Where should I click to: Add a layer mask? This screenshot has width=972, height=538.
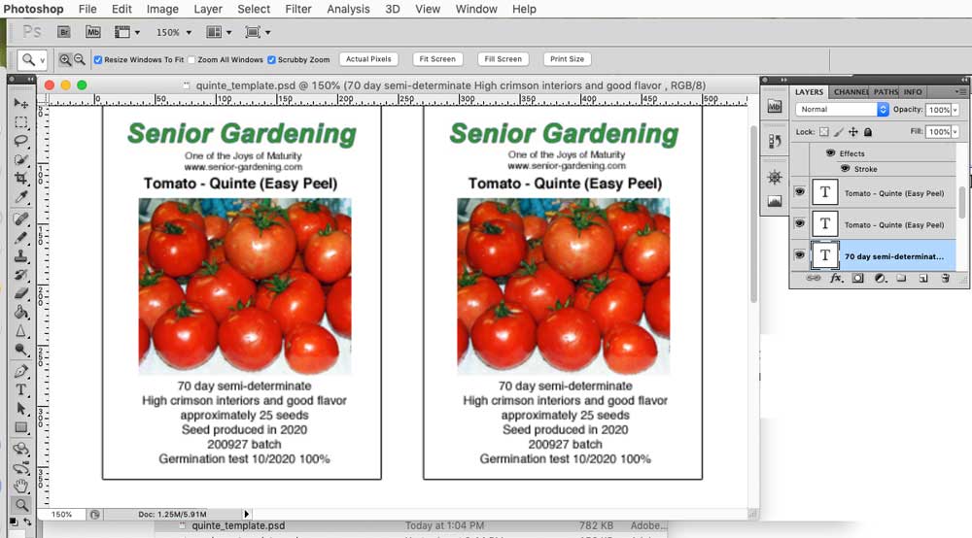point(858,279)
